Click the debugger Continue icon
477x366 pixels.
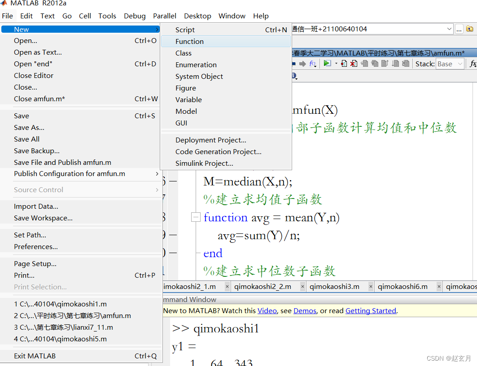coord(395,64)
